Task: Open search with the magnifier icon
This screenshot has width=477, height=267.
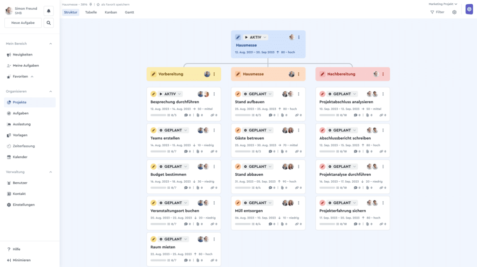Action: point(48,23)
